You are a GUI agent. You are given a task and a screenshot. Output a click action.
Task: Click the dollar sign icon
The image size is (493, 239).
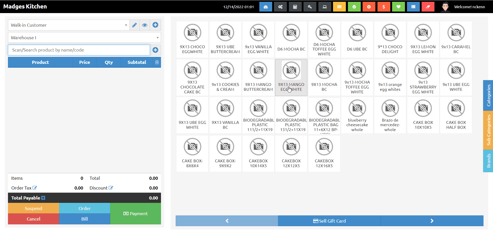tap(384, 7)
